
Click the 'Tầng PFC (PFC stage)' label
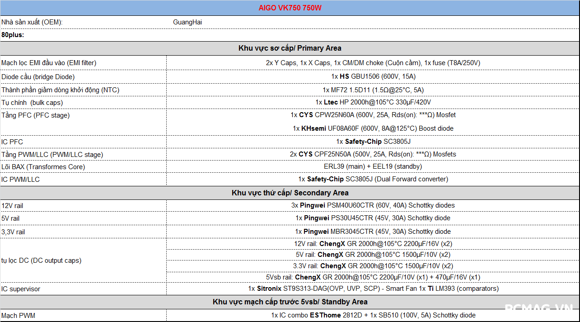[36, 115]
